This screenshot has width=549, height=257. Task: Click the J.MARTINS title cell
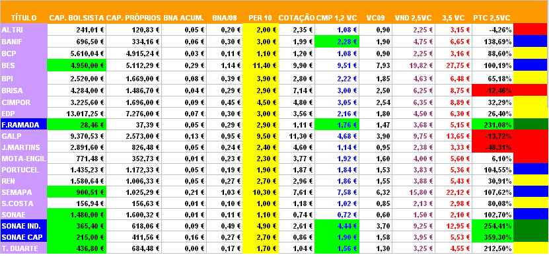(x=24, y=147)
